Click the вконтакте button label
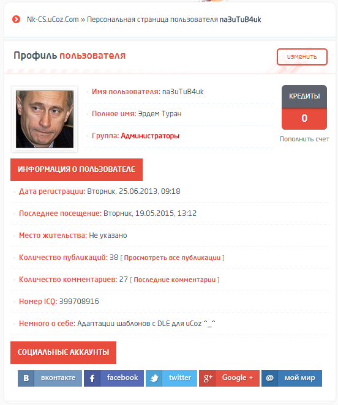338x405 pixels. pyautogui.click(x=58, y=377)
